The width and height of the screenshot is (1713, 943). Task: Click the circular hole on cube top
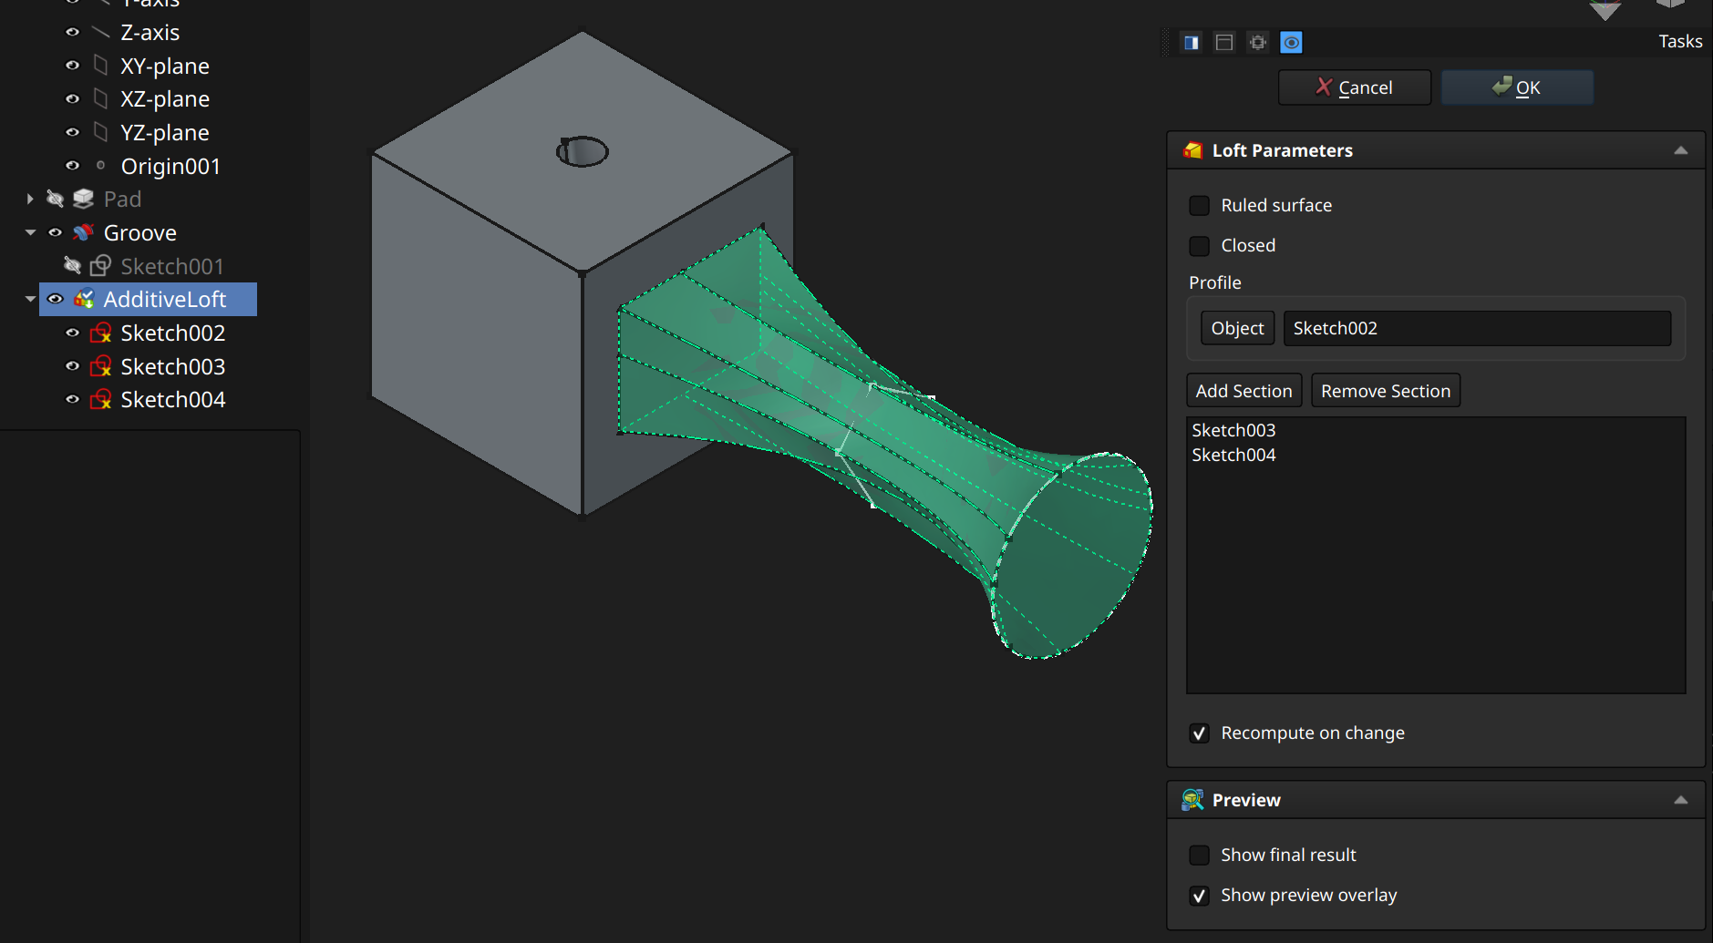583,151
